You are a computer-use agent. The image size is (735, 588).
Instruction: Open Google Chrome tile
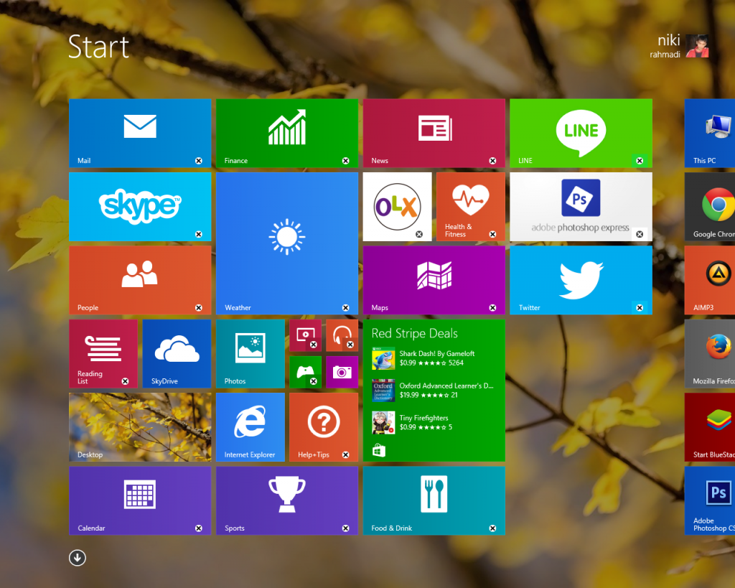pos(710,207)
